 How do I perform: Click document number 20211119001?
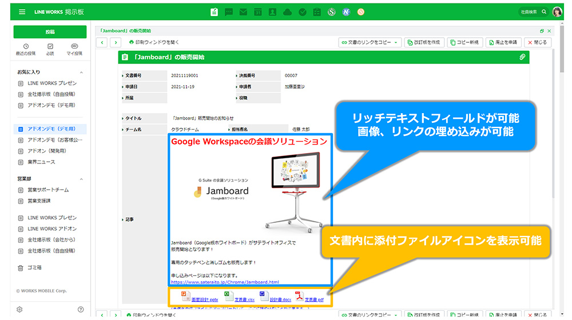coord(185,75)
